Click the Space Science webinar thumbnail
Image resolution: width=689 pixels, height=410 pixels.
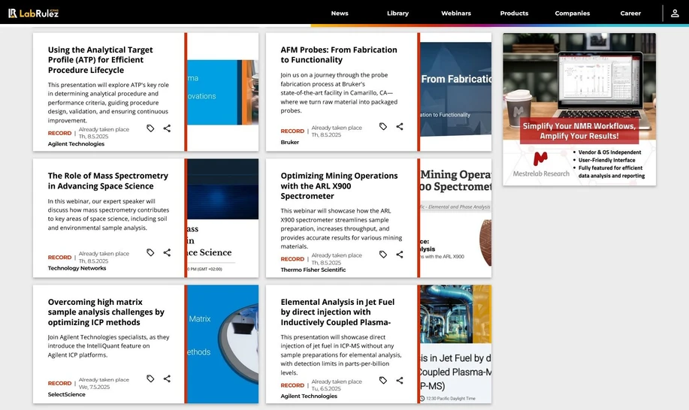tap(223, 219)
